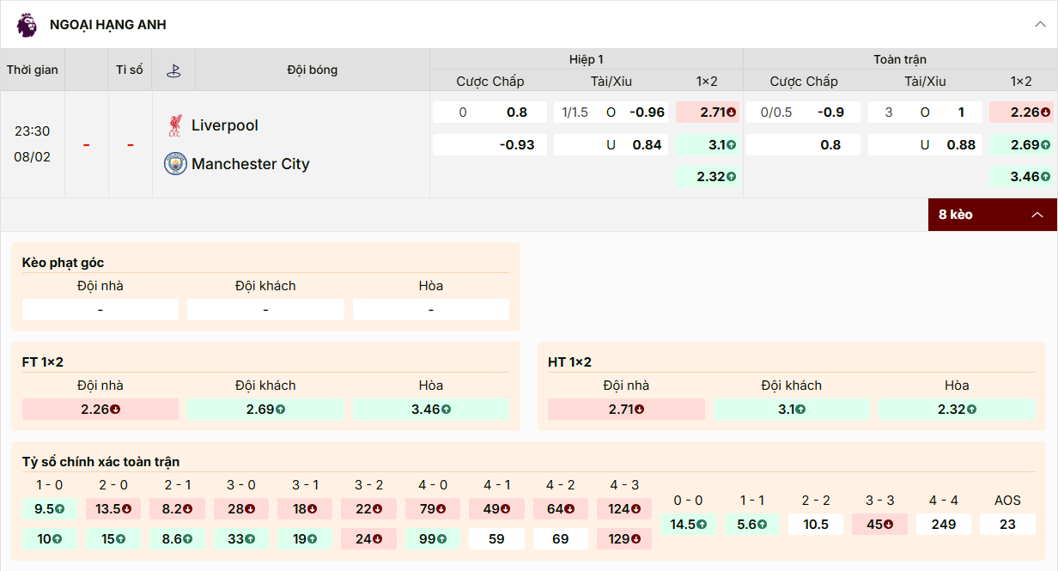Select FT 1×2 draw odds 3.46
Viewport: 1058px width, 571px height.
431,410
